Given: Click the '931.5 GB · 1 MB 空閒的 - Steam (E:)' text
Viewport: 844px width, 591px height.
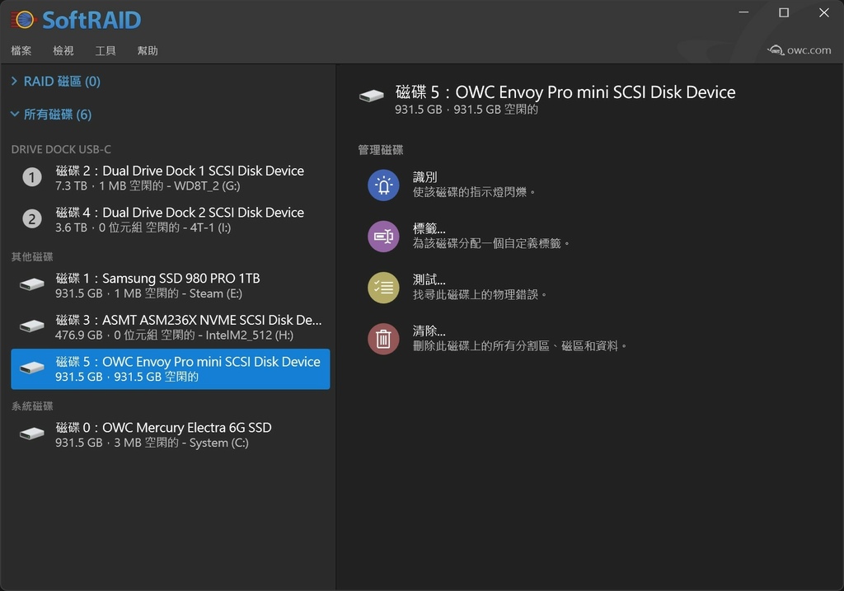Looking at the screenshot, I should (148, 293).
